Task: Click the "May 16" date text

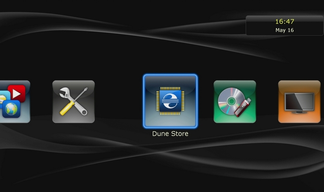Action: 285,30
